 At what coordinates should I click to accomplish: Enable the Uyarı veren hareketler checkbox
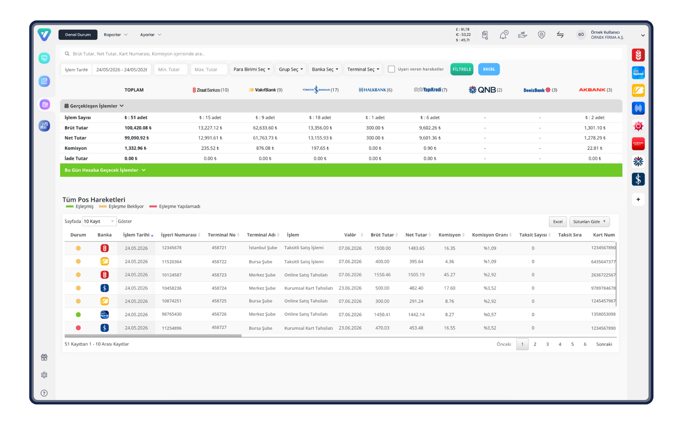(391, 69)
